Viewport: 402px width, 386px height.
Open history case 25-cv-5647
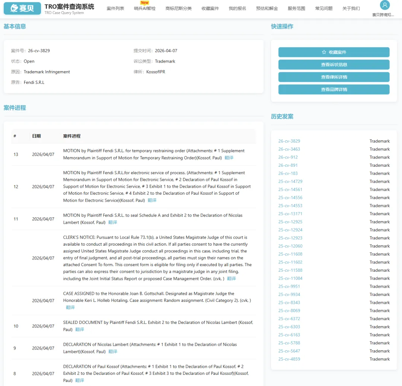point(289,351)
